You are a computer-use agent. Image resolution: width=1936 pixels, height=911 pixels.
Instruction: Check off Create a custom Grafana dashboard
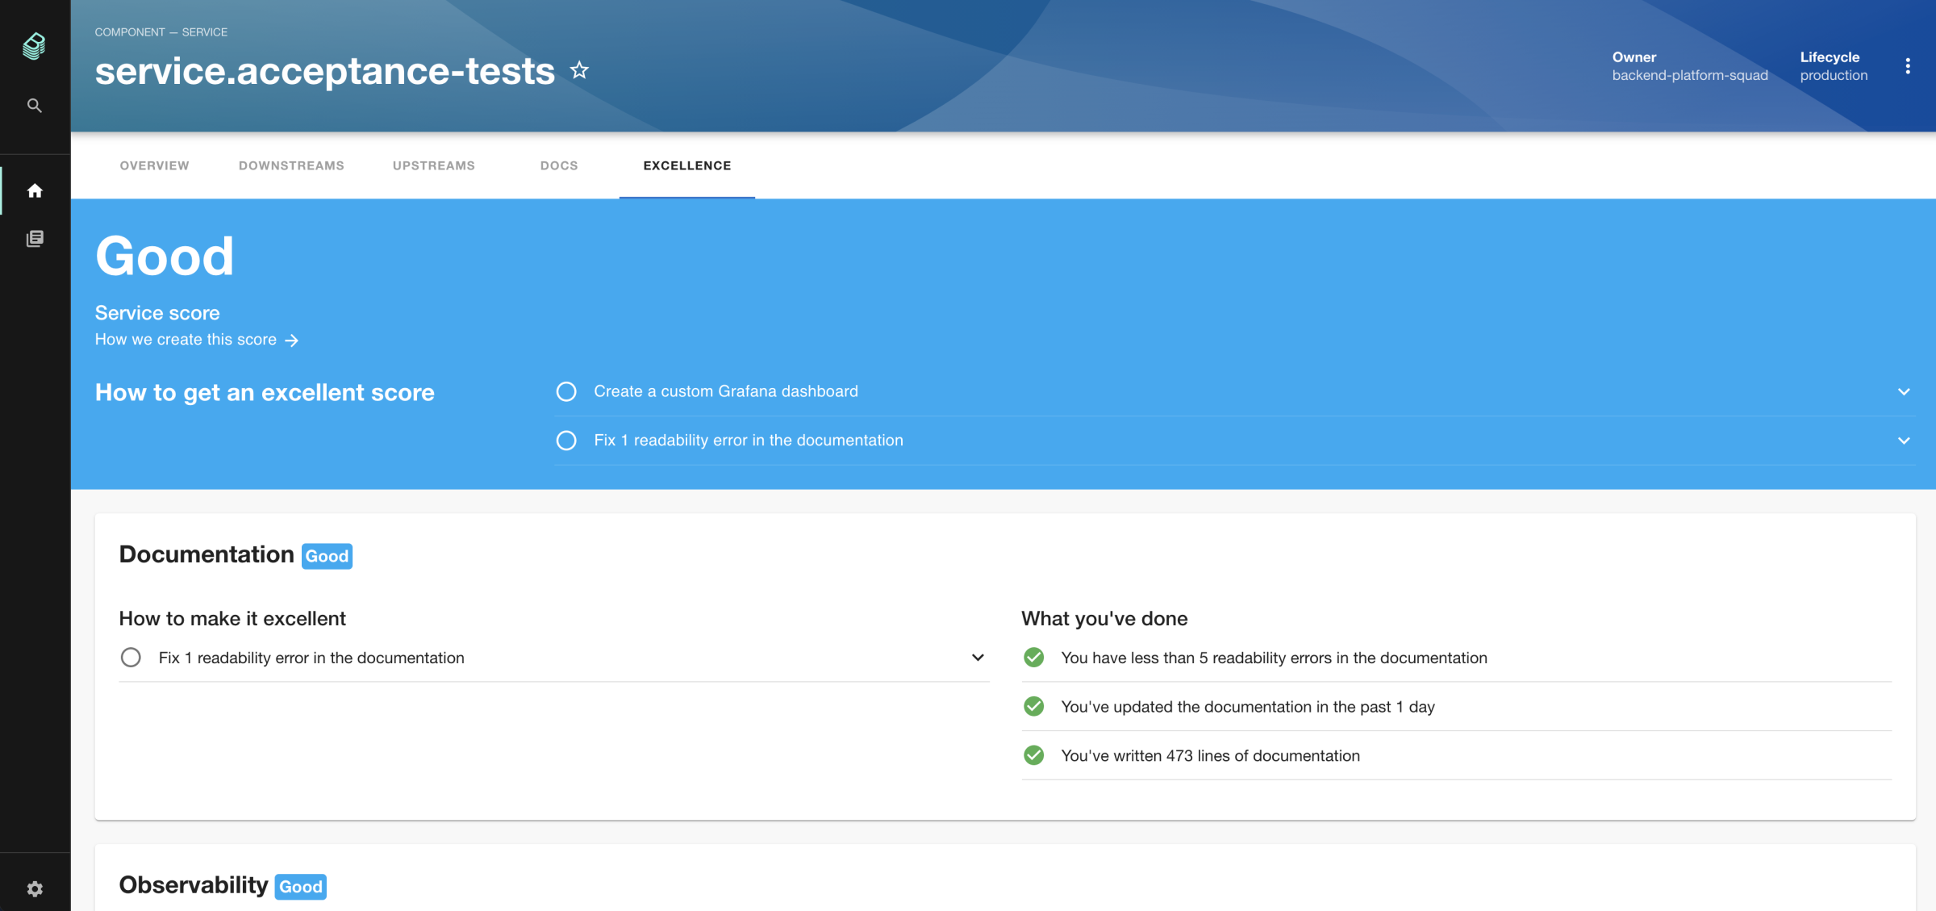coord(566,391)
